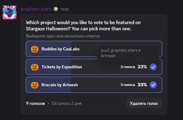Select the Buddies by CaaLabs poll option
The height and width of the screenshot is (120, 183).
click(x=94, y=49)
